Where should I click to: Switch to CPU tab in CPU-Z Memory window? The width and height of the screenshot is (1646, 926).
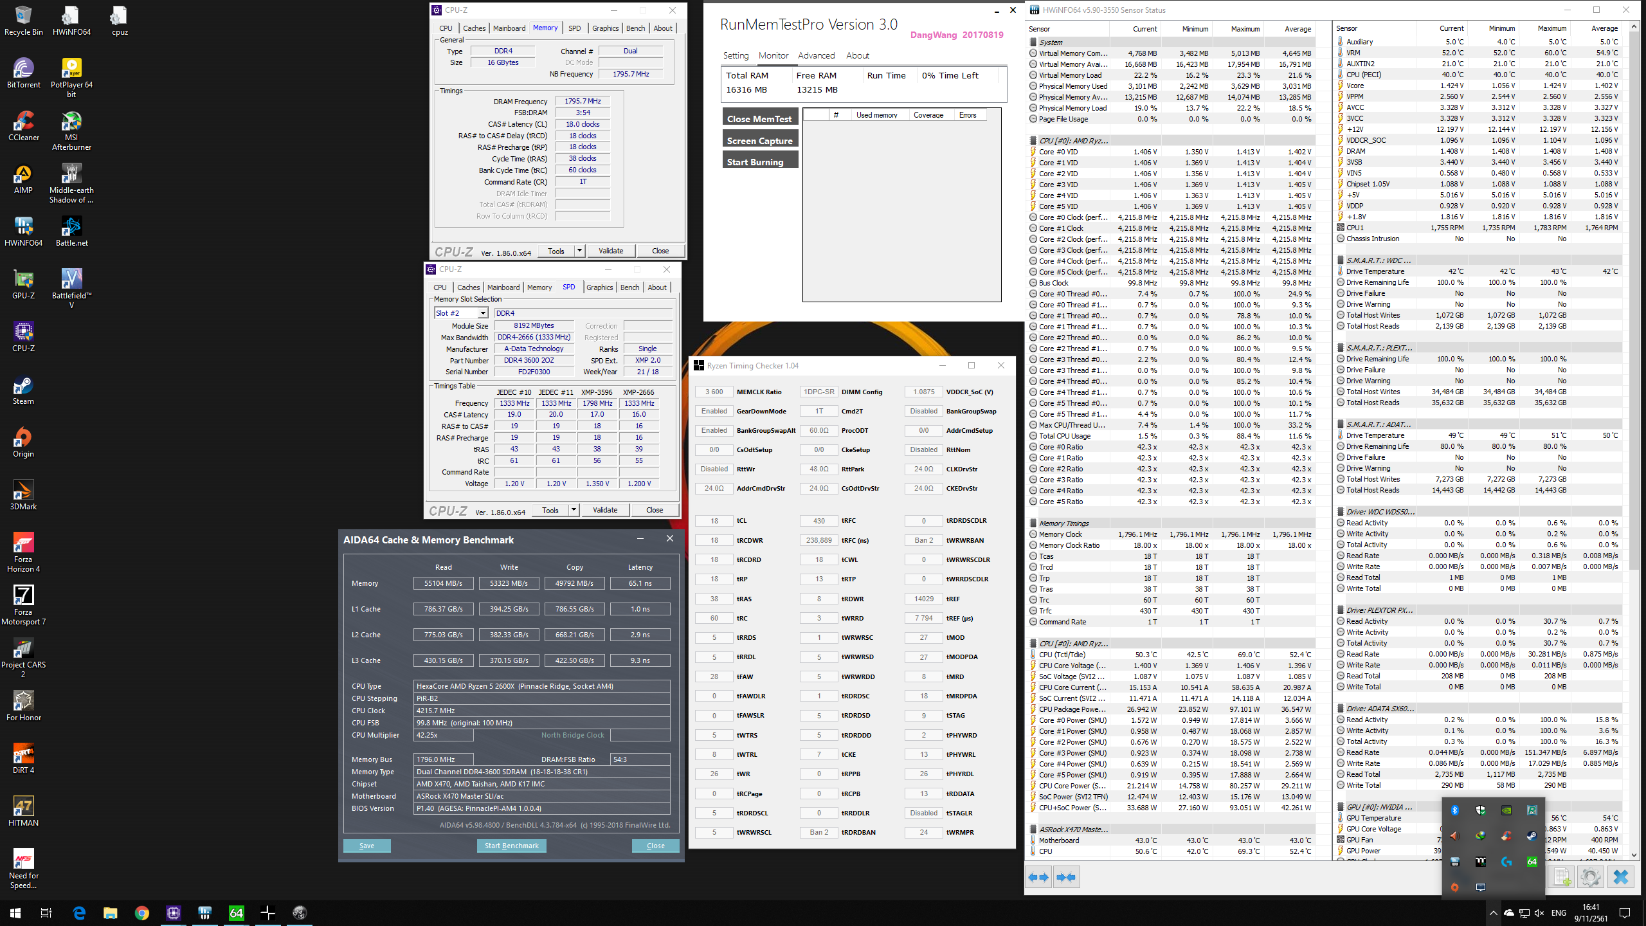pyautogui.click(x=446, y=28)
